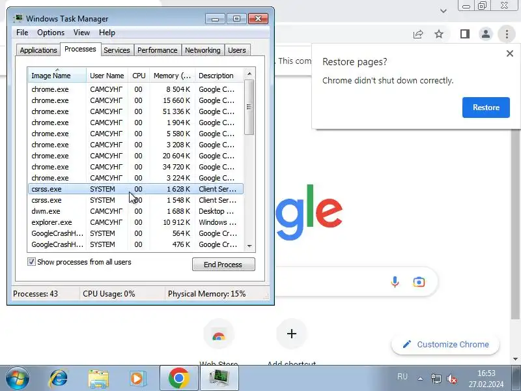Launch Internet Explorer from the taskbar
This screenshot has width=521, height=391.
59,379
